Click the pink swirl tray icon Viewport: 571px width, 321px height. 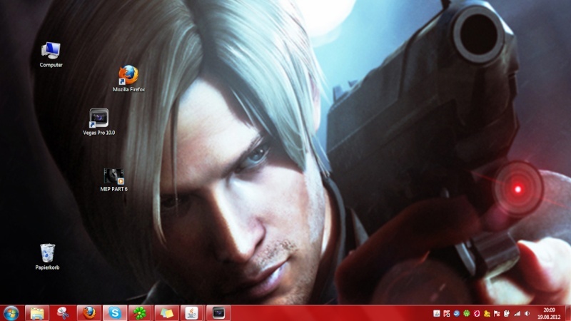tap(476, 313)
